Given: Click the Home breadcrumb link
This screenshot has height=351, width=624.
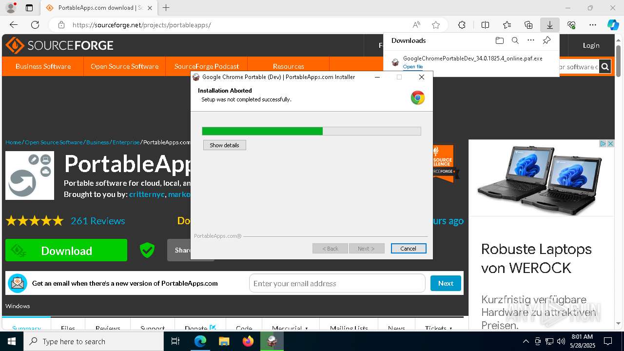Looking at the screenshot, I should (x=13, y=142).
